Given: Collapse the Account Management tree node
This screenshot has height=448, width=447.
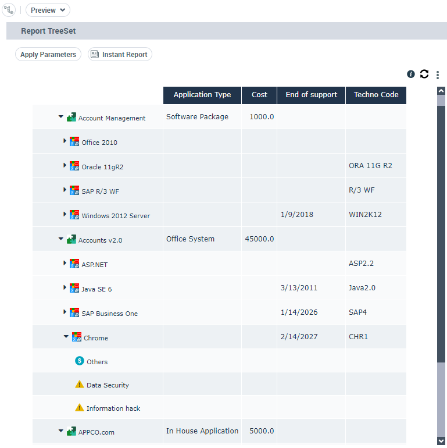Looking at the screenshot, I should point(60,117).
